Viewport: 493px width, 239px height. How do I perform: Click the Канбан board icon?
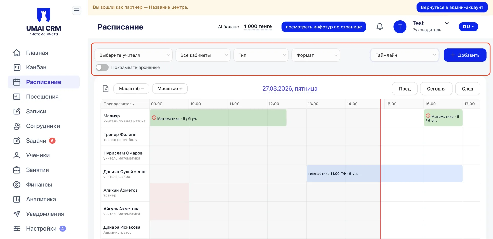[17, 67]
